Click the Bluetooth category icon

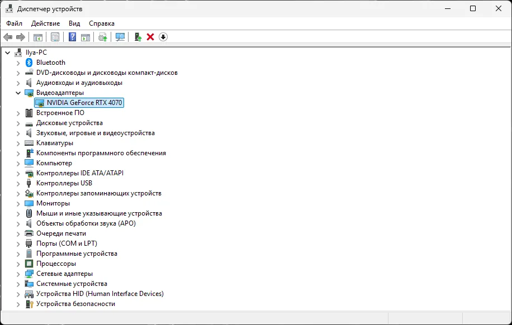click(29, 63)
